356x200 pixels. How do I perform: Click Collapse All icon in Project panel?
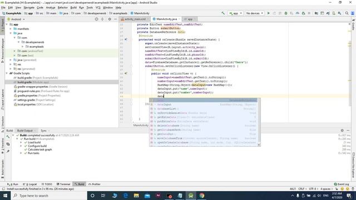[x=102, y=19]
